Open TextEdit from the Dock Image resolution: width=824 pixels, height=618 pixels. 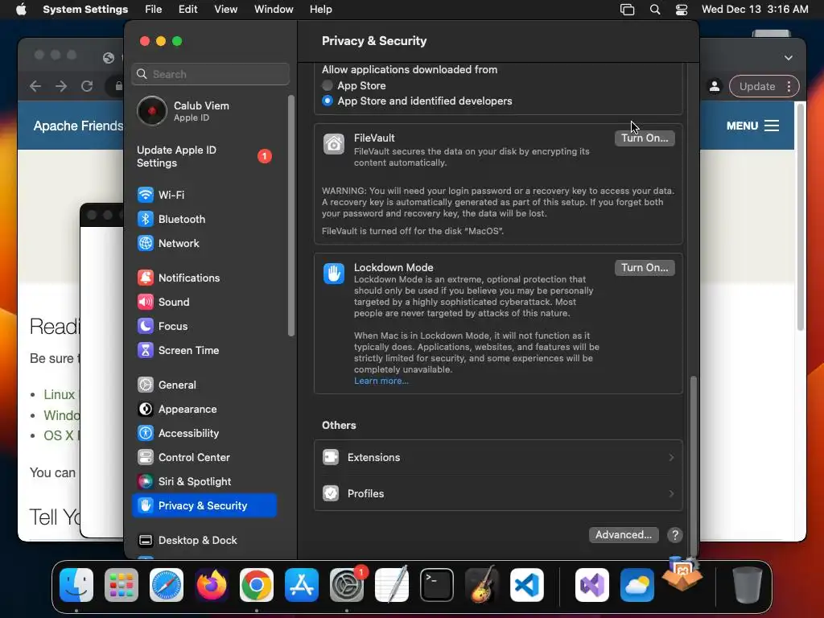pos(392,585)
